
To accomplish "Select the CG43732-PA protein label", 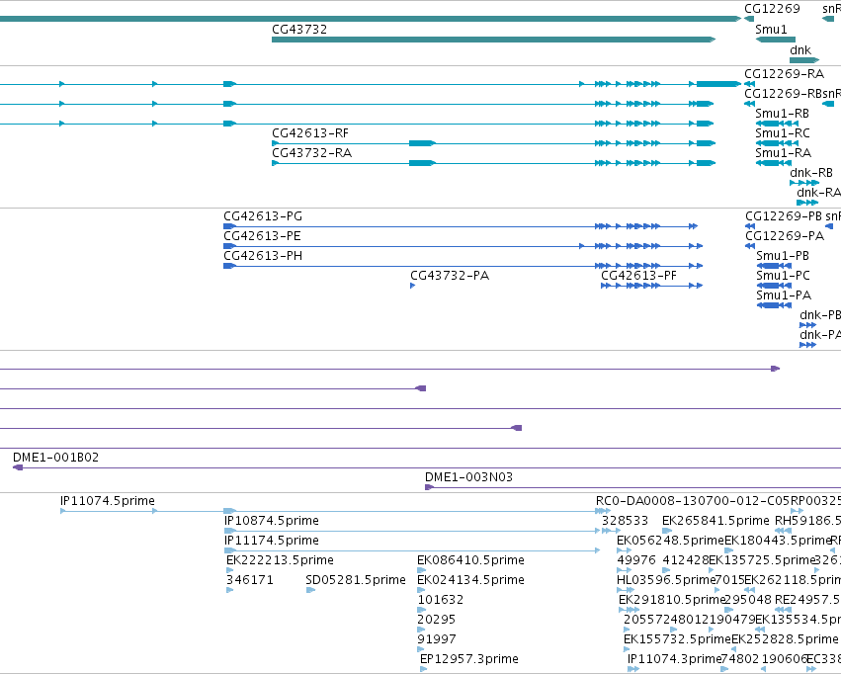I will click(450, 276).
